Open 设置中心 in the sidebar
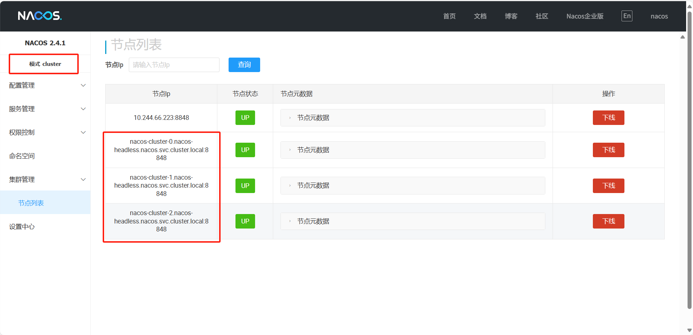693x335 pixels. 45,227
